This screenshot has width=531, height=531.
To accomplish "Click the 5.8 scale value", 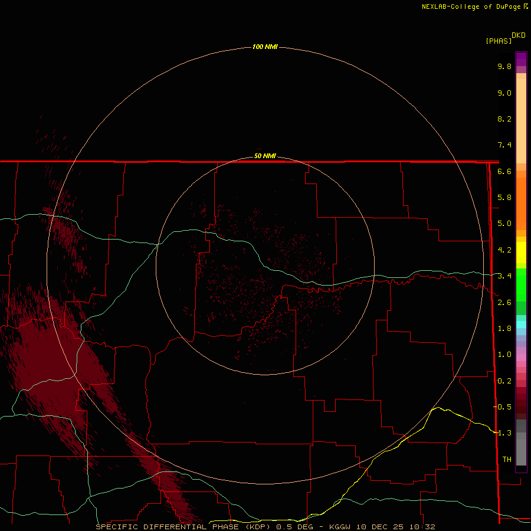I will (x=504, y=198).
